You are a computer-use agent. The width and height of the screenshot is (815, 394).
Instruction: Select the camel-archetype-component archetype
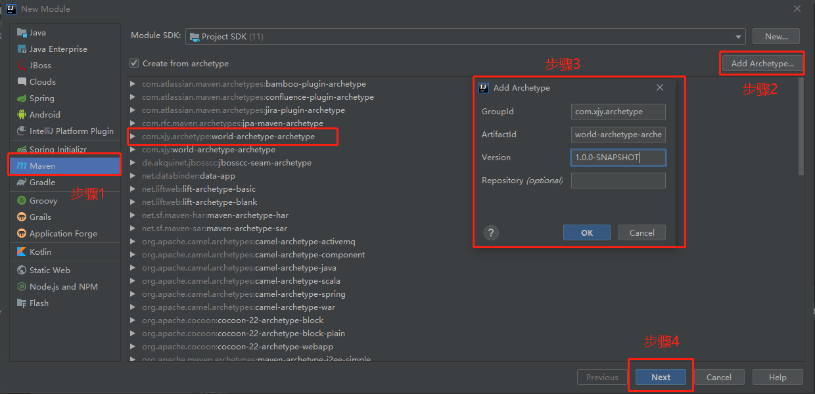point(253,255)
